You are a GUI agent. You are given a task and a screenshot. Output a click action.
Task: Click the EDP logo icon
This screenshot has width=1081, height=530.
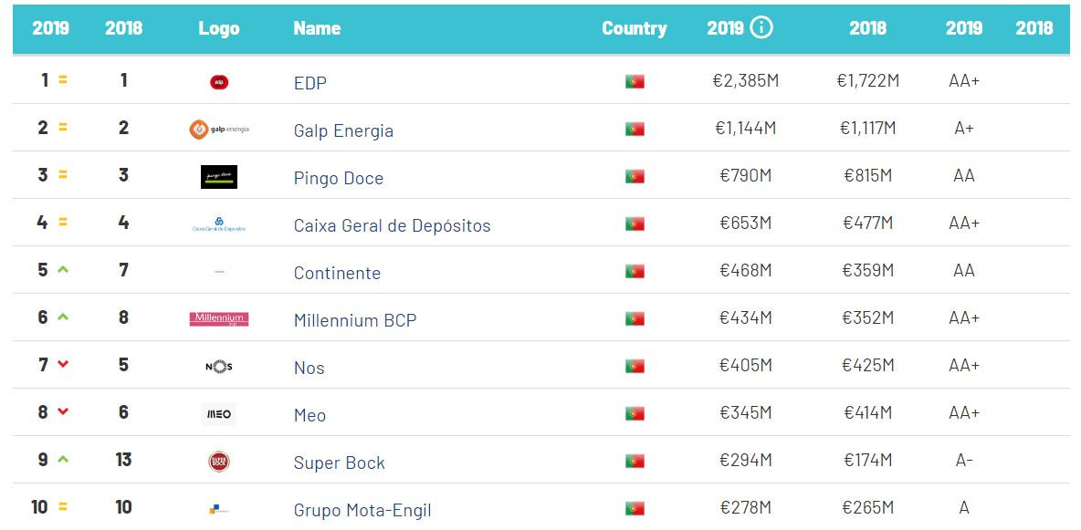(x=219, y=82)
